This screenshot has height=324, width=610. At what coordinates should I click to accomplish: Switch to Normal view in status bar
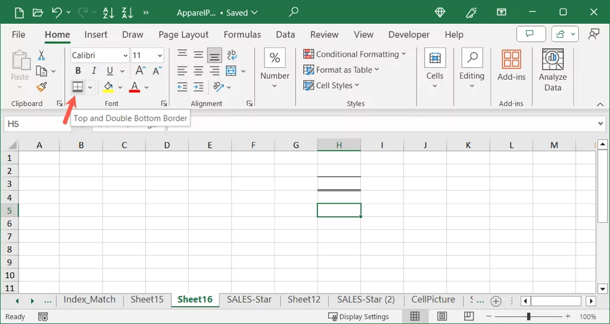pos(415,316)
